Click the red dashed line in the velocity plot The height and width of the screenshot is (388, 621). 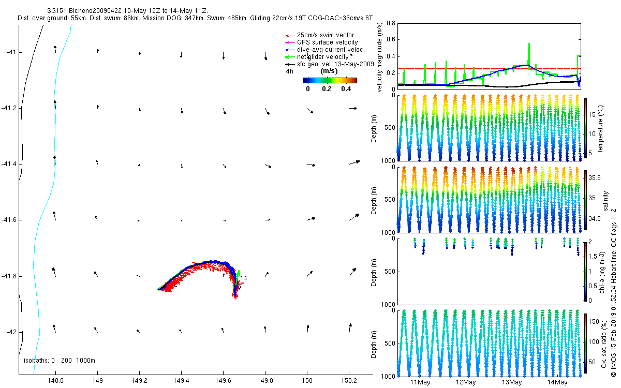coord(489,68)
